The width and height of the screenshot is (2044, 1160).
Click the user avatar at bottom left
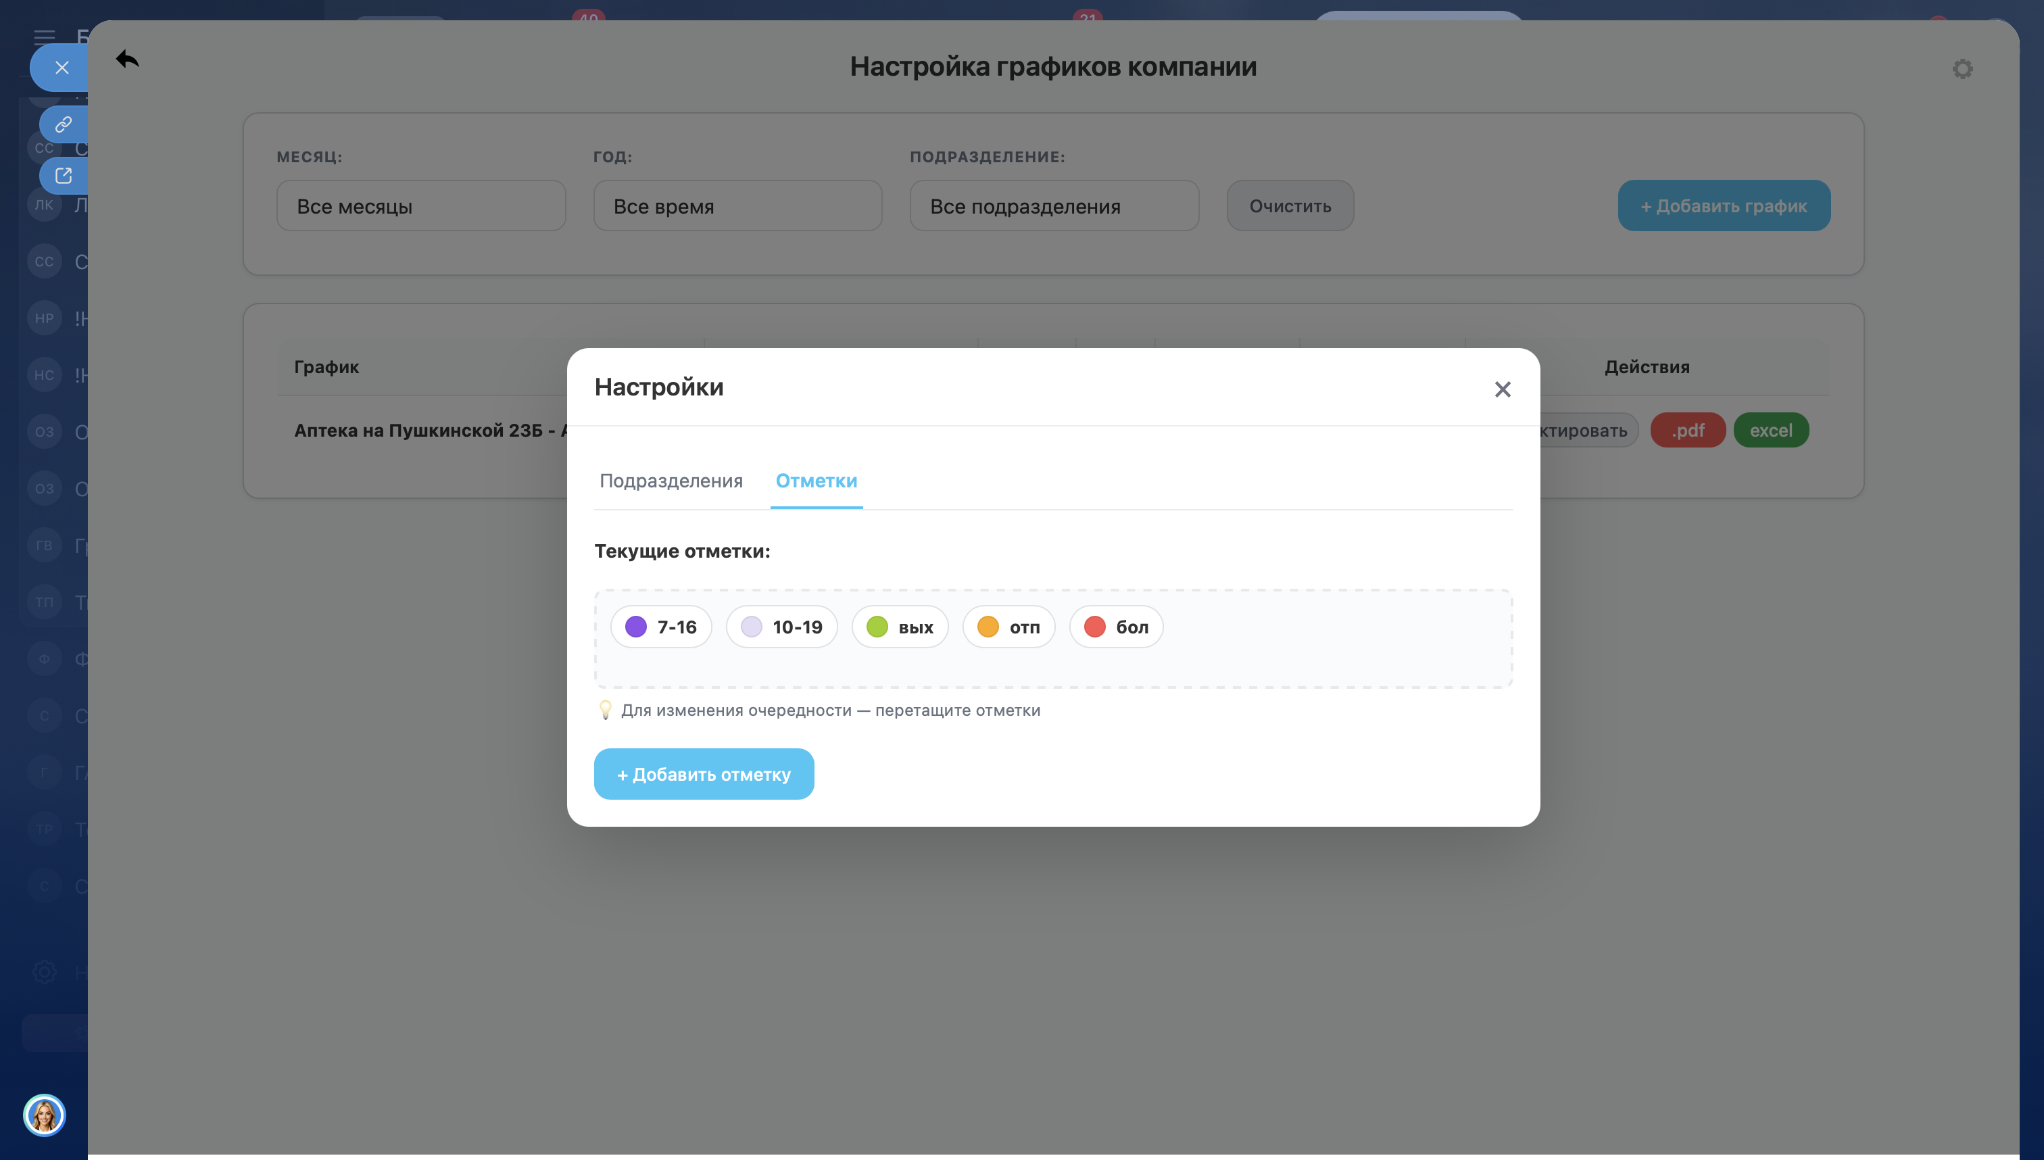click(44, 1115)
